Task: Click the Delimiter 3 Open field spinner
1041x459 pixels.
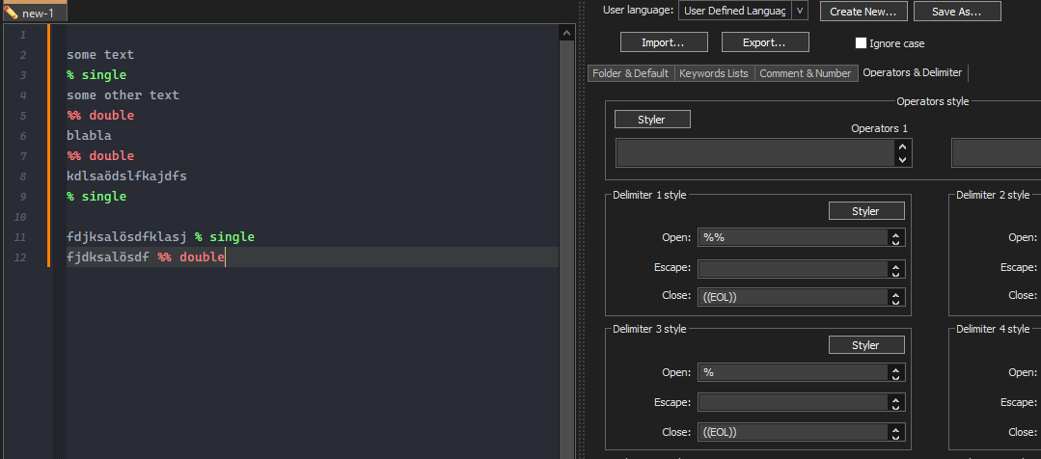Action: [x=897, y=373]
